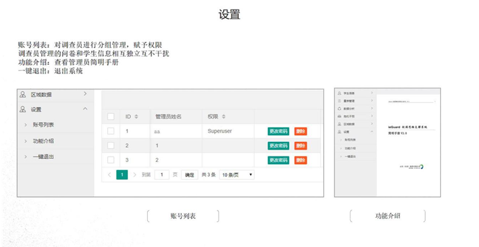Click the 量表管理 icon in the small panel
The width and height of the screenshot is (479, 247).
(340, 101)
